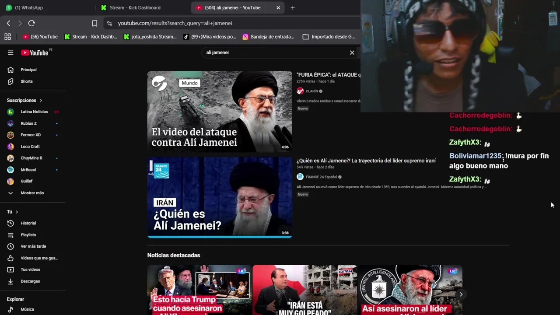
Task: Open the YouTube hamburger guide menu
Action: click(10, 52)
